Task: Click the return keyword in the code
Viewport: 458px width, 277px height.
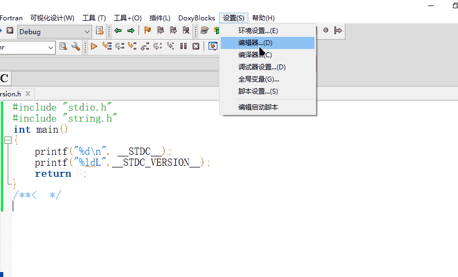Action: (x=53, y=173)
